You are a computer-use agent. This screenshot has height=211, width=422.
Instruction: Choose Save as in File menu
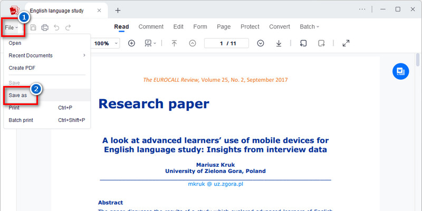pos(47,95)
